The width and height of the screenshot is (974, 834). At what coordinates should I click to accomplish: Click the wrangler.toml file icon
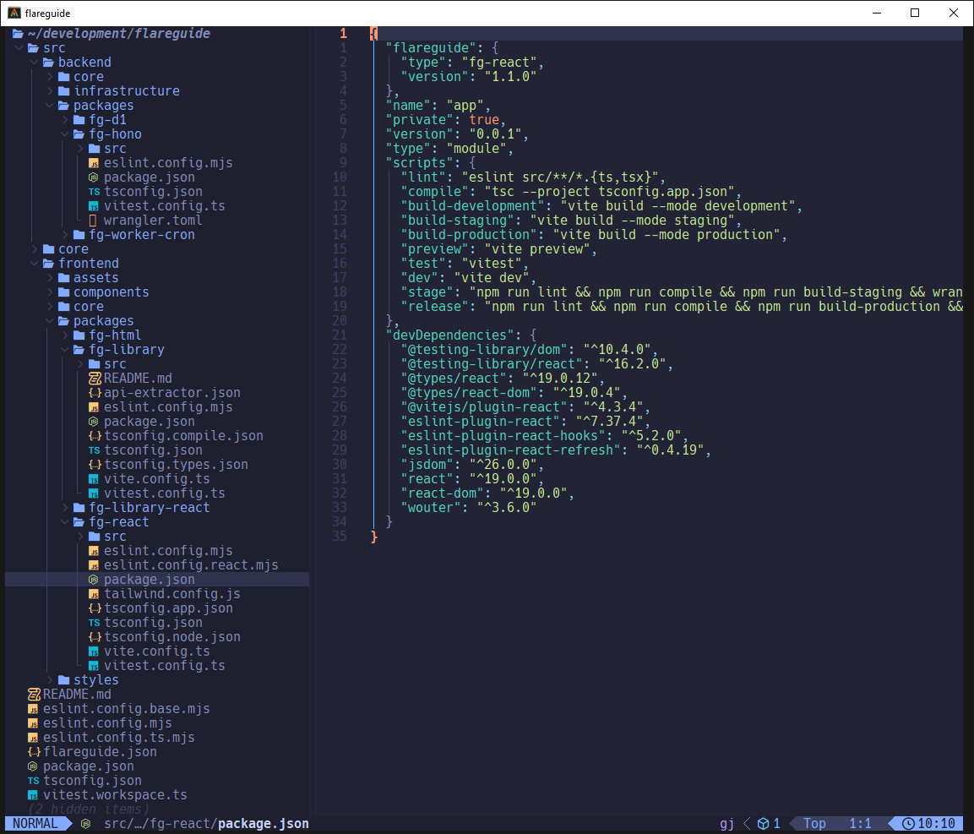pyautogui.click(x=94, y=221)
